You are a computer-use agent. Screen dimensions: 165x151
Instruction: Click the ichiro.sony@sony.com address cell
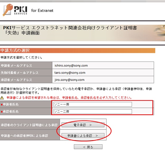pyautogui.click(x=103, y=65)
